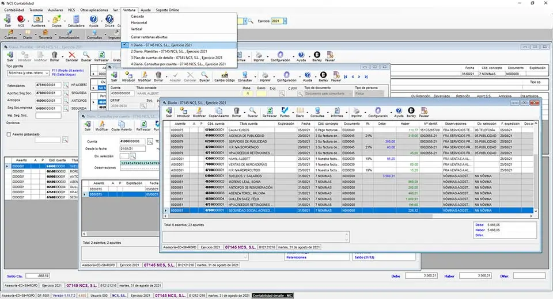Choose Vertical window arrangement
Image resolution: width=553 pixels, height=299 pixels.
[x=137, y=29]
